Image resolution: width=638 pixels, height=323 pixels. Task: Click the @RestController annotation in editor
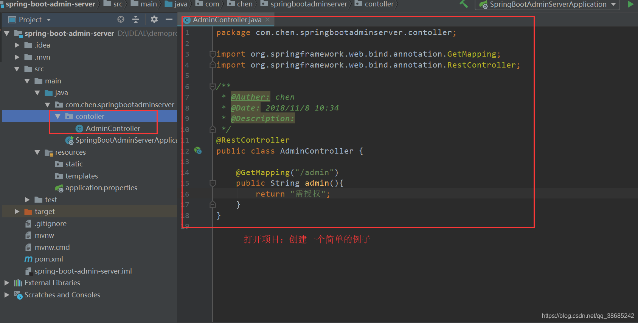tap(253, 140)
